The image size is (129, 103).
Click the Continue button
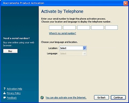[118, 97]
